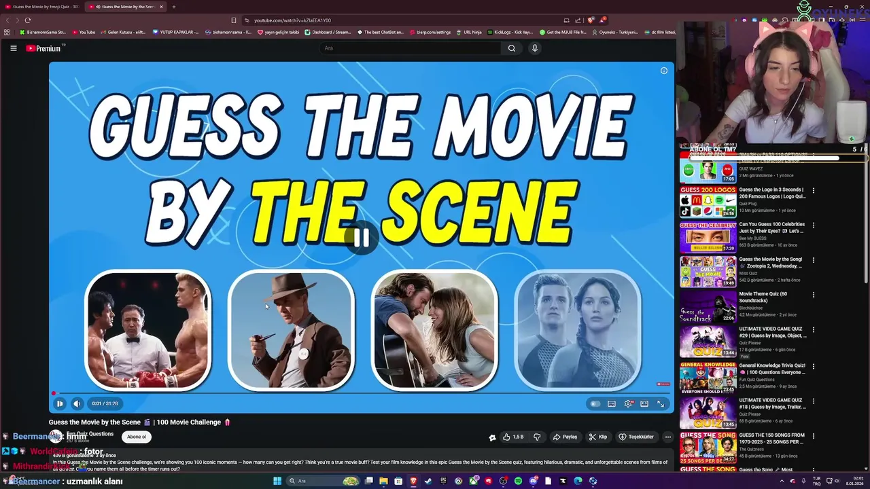Toggle subtitles in the video player

tap(612, 404)
